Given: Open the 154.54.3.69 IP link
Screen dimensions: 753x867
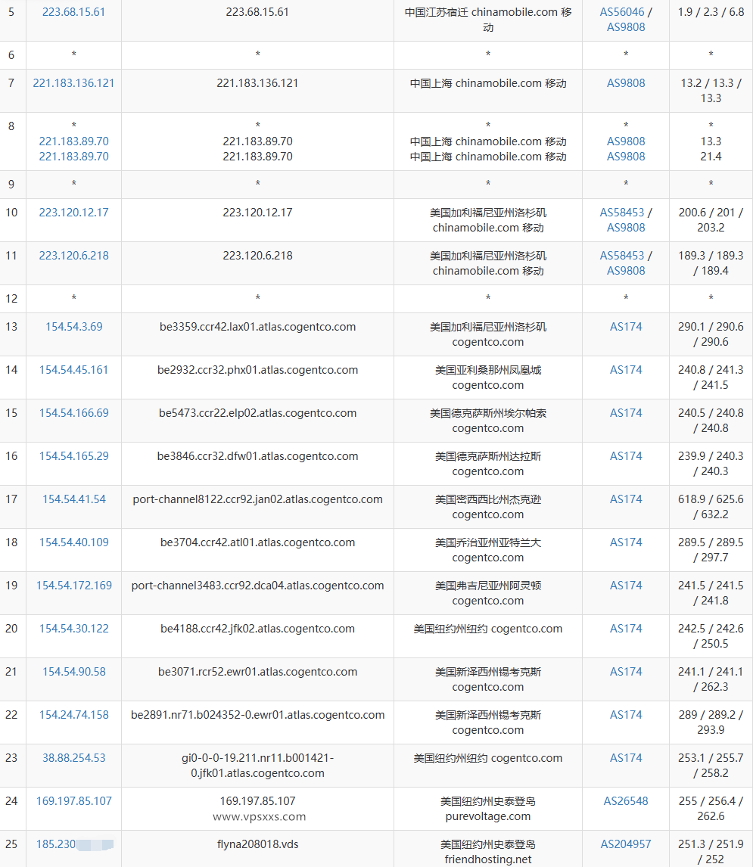Looking at the screenshot, I should [x=73, y=327].
